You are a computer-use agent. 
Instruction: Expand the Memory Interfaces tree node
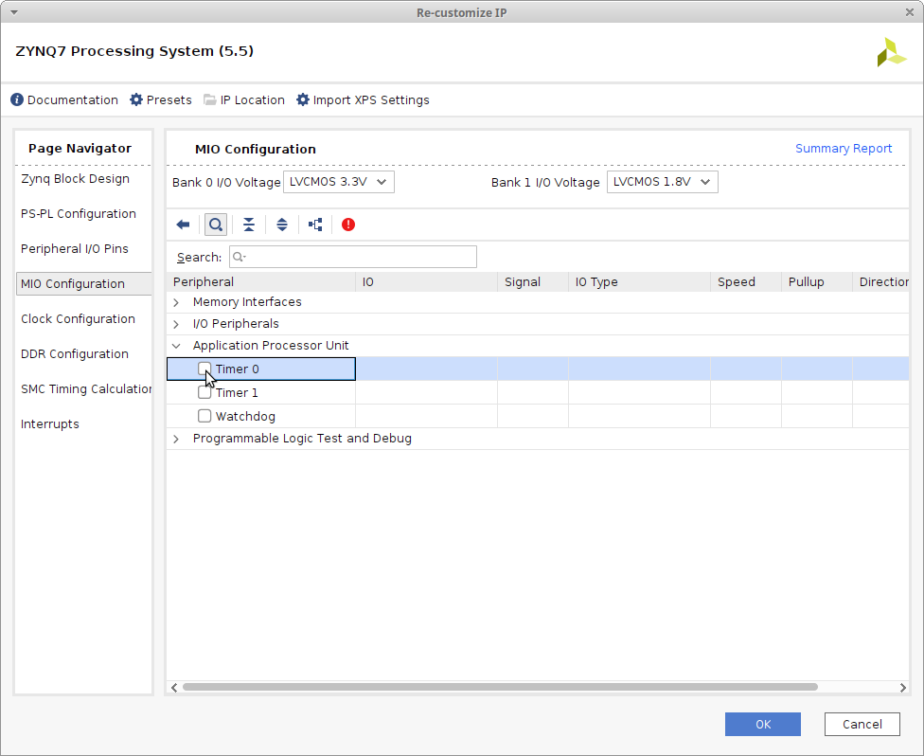tap(176, 302)
